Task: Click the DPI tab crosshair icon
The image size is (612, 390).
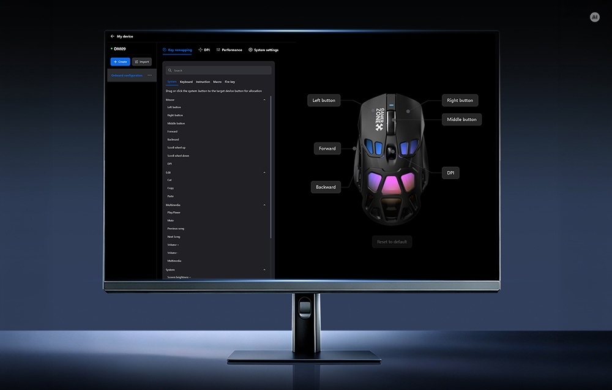Action: pos(200,50)
